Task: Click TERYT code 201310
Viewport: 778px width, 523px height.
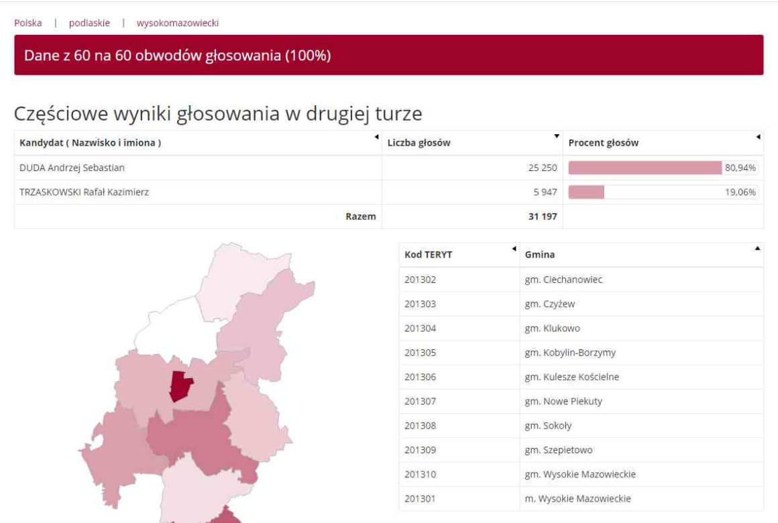Action: (x=421, y=474)
